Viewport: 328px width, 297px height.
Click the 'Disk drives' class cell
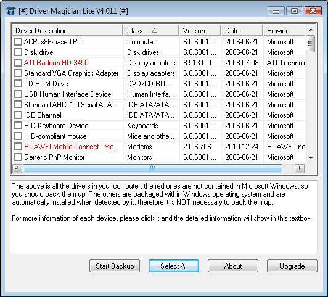click(x=143, y=52)
